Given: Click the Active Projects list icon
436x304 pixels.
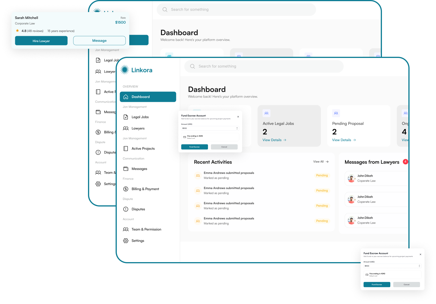Looking at the screenshot, I should (126, 149).
